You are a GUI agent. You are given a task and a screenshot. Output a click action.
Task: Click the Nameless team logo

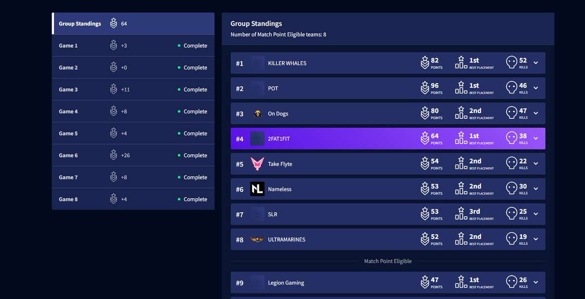257,189
